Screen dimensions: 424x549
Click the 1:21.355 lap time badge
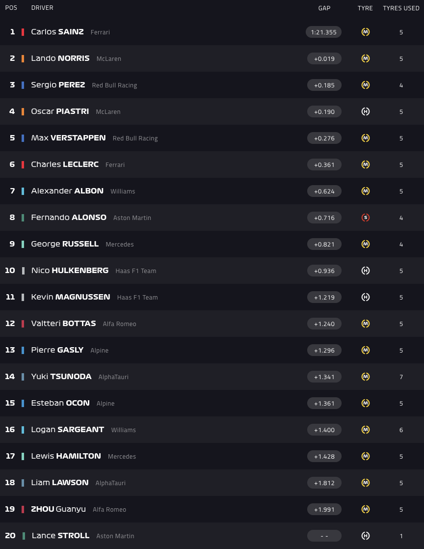coord(324,32)
